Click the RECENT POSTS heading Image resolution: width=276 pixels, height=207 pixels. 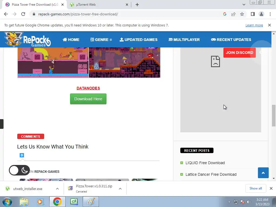pos(197,150)
